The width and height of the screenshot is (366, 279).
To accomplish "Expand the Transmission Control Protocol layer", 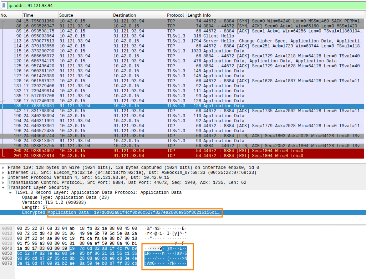I will pyautogui.click(x=4, y=182).
